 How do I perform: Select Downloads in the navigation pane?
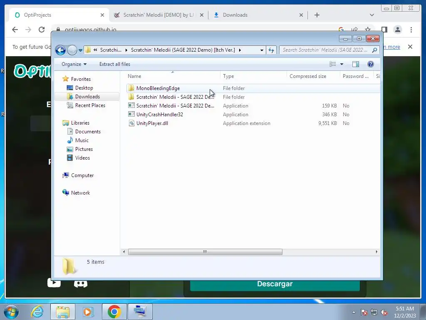pos(87,97)
